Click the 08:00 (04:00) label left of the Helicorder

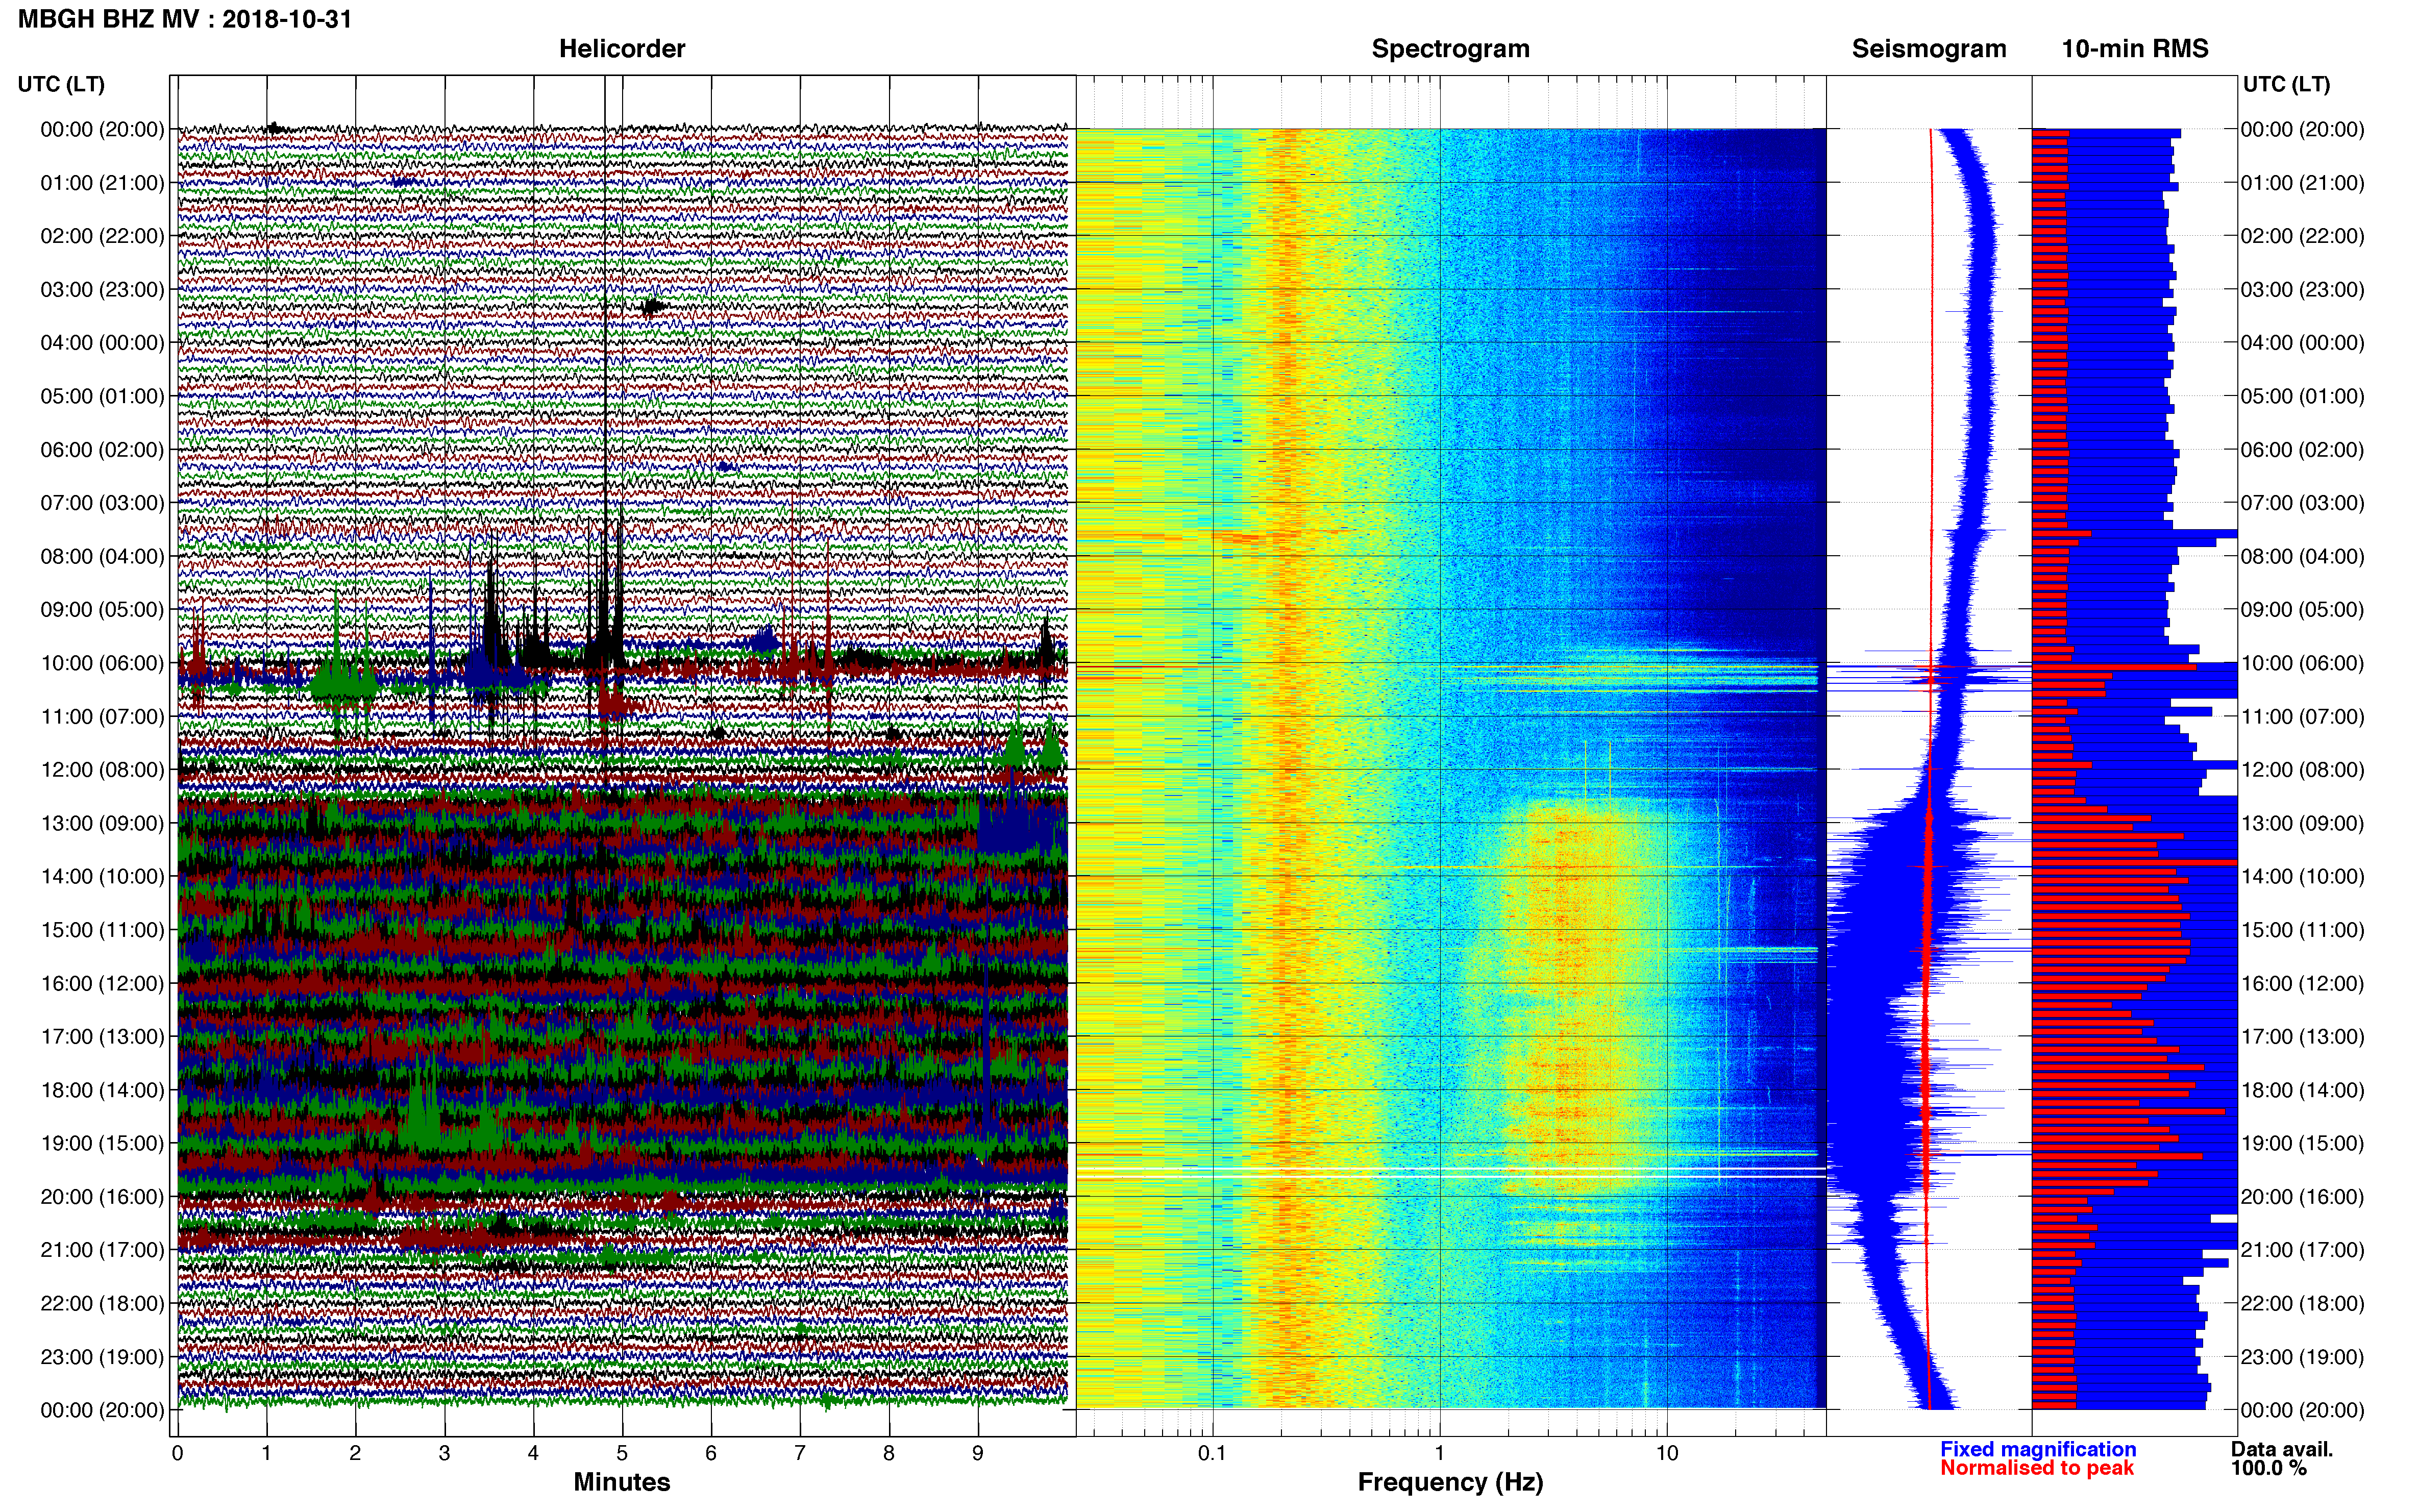102,556
